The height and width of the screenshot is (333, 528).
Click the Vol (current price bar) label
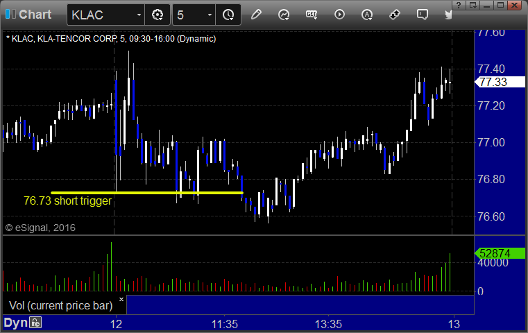60,305
